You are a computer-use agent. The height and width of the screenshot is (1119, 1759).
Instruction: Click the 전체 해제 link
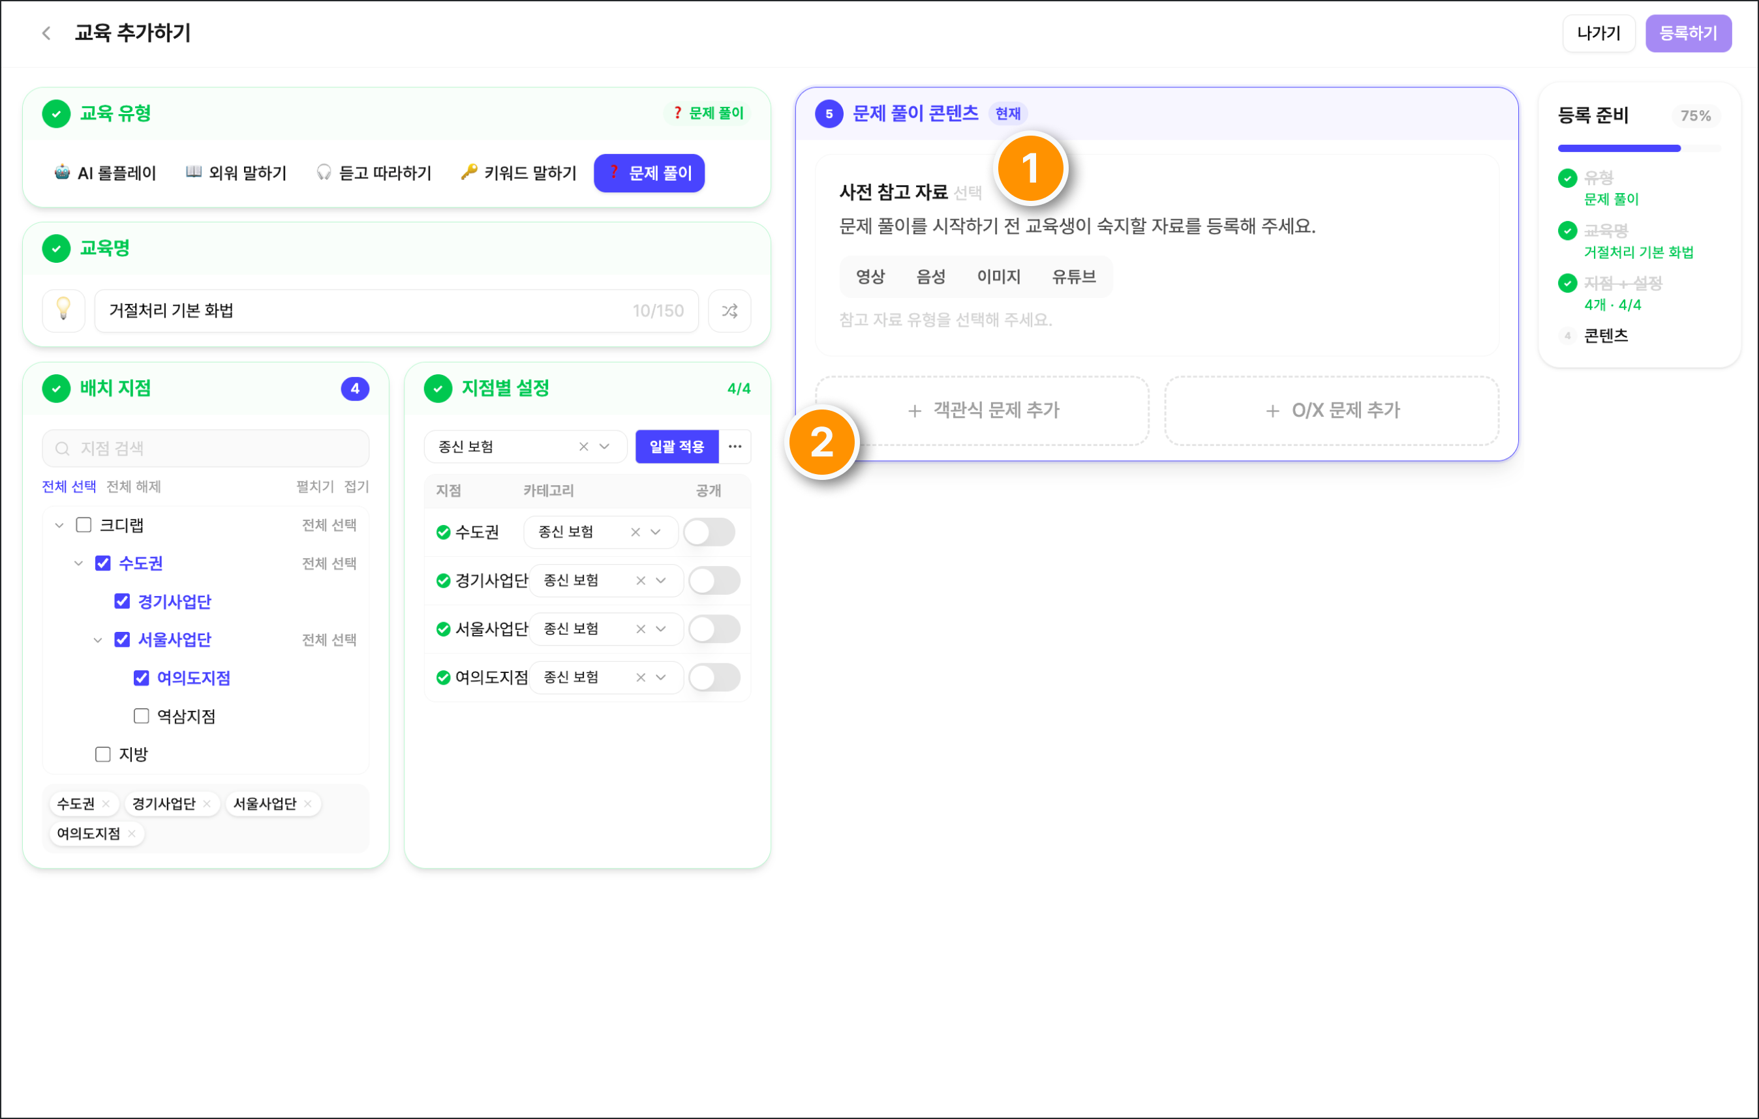pyautogui.click(x=134, y=487)
